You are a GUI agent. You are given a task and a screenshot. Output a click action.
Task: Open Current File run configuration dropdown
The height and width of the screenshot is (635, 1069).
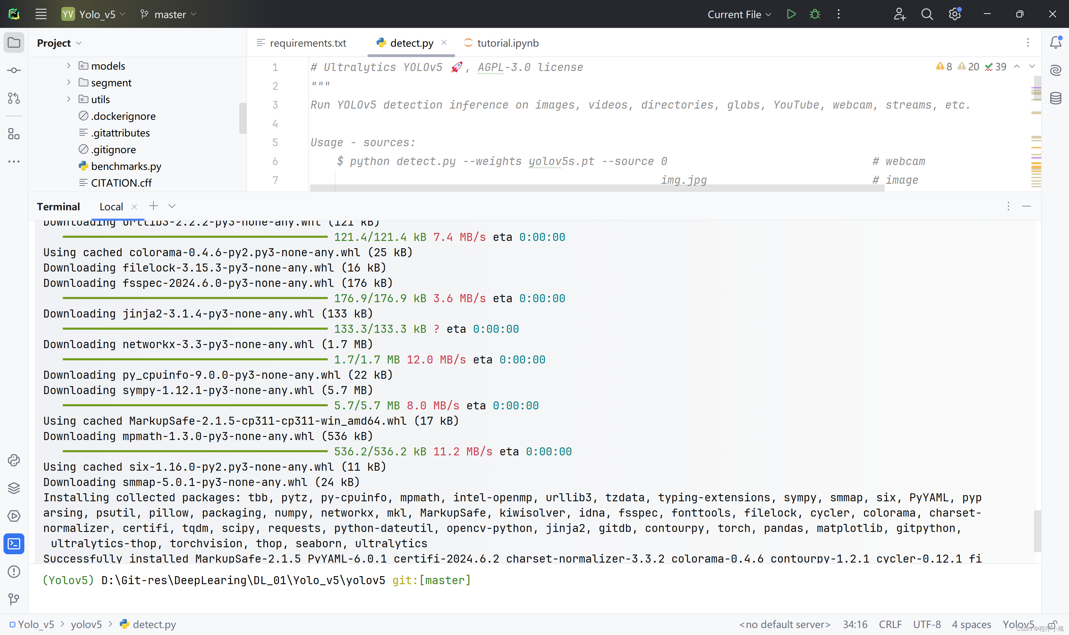click(739, 14)
